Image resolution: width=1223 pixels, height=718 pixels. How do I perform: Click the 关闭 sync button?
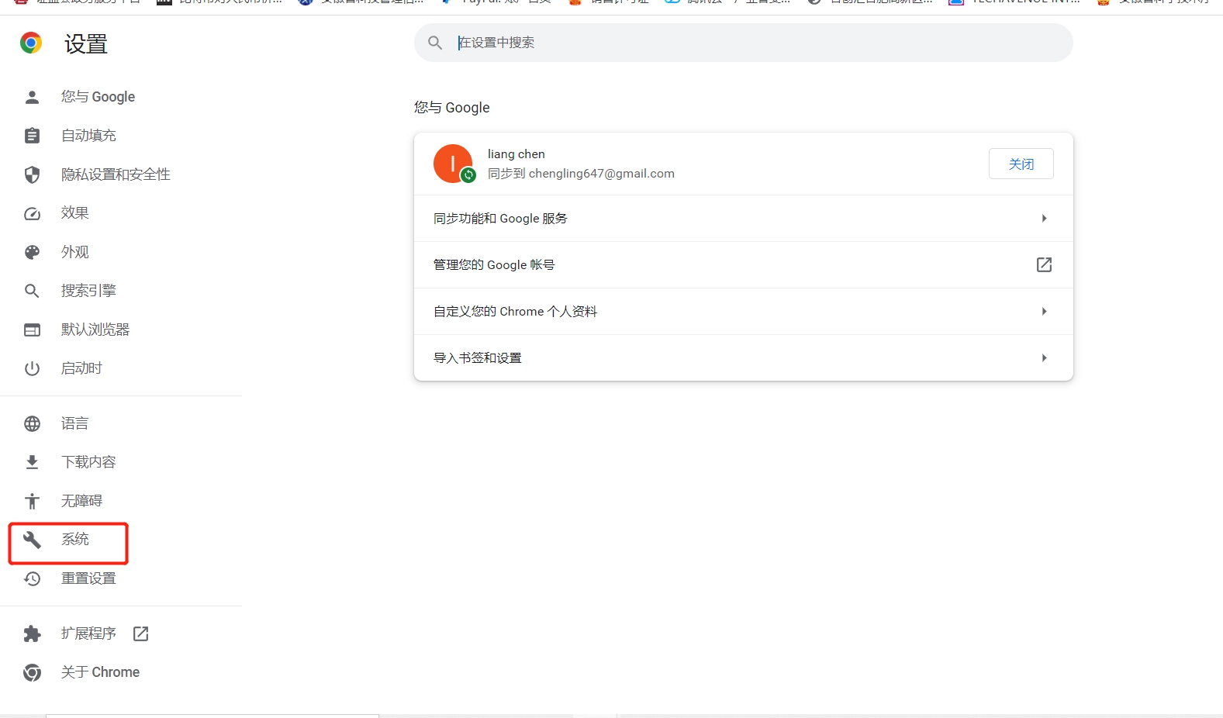click(1021, 164)
